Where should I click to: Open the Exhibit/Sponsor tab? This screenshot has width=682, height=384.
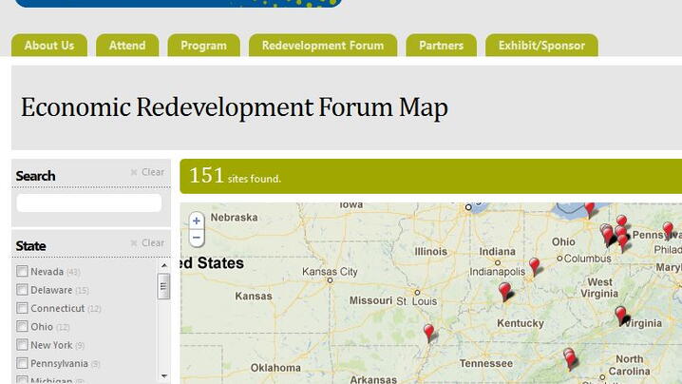pyautogui.click(x=541, y=46)
